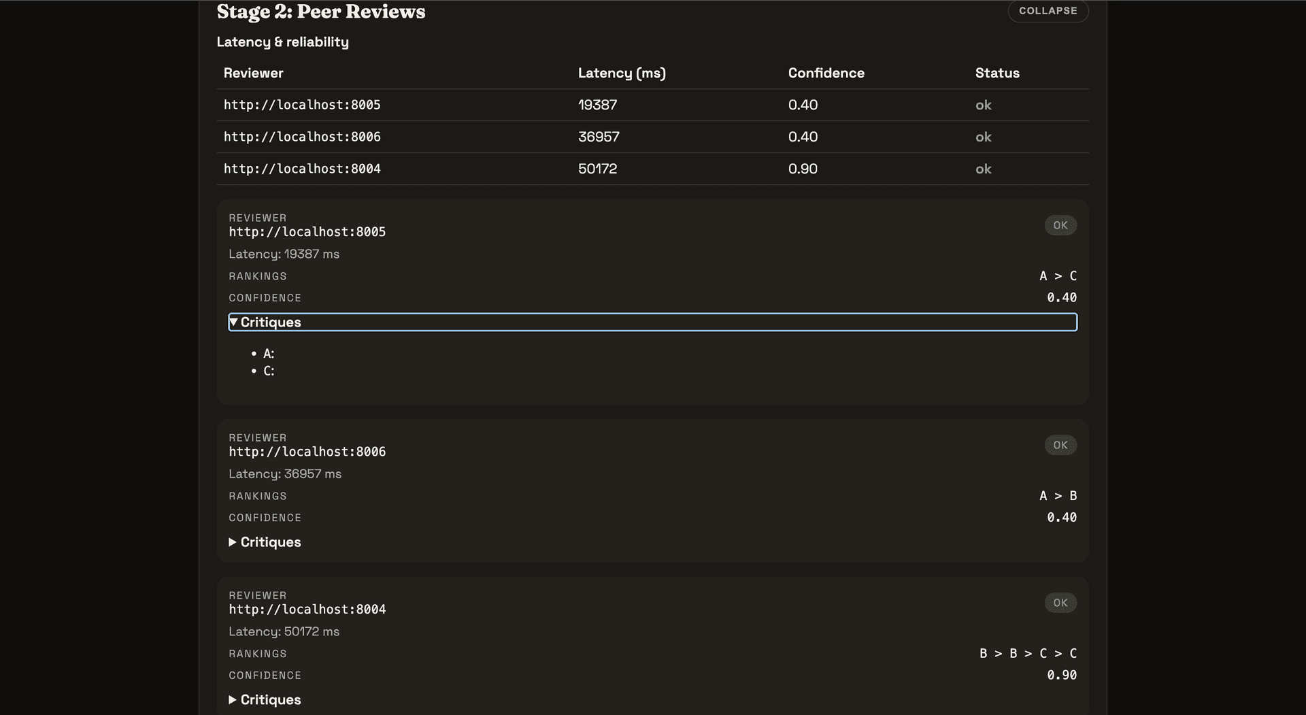Click critique bullet item A

[269, 354]
